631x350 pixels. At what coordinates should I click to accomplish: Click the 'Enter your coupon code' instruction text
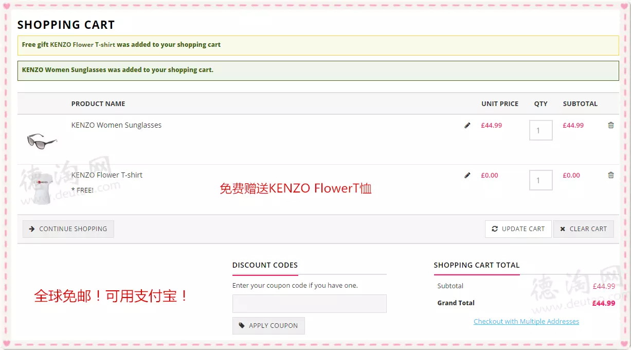[x=295, y=285]
